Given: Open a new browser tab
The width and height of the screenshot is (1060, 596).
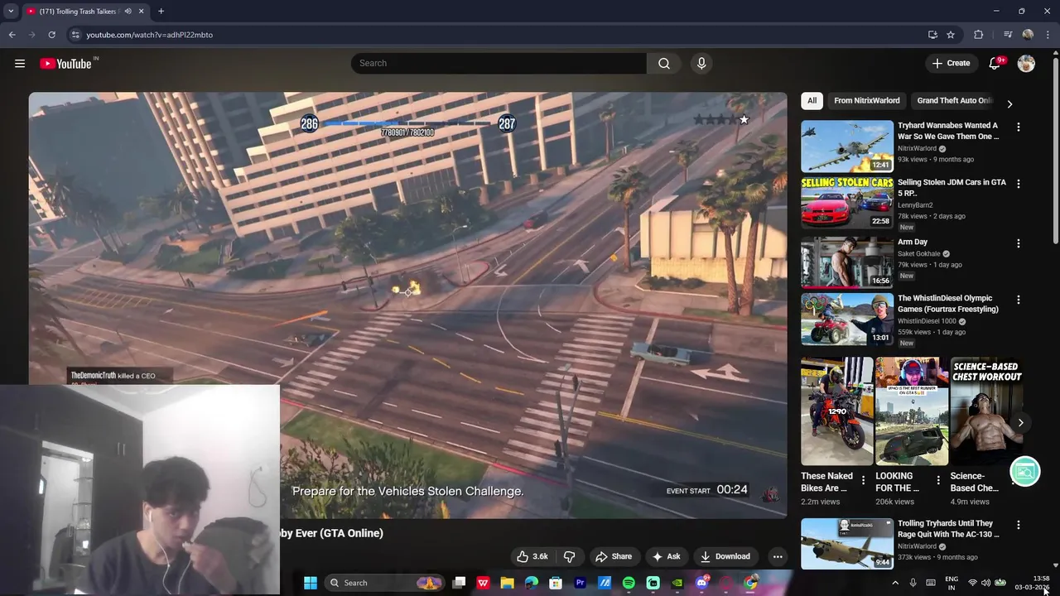Looking at the screenshot, I should point(161,12).
